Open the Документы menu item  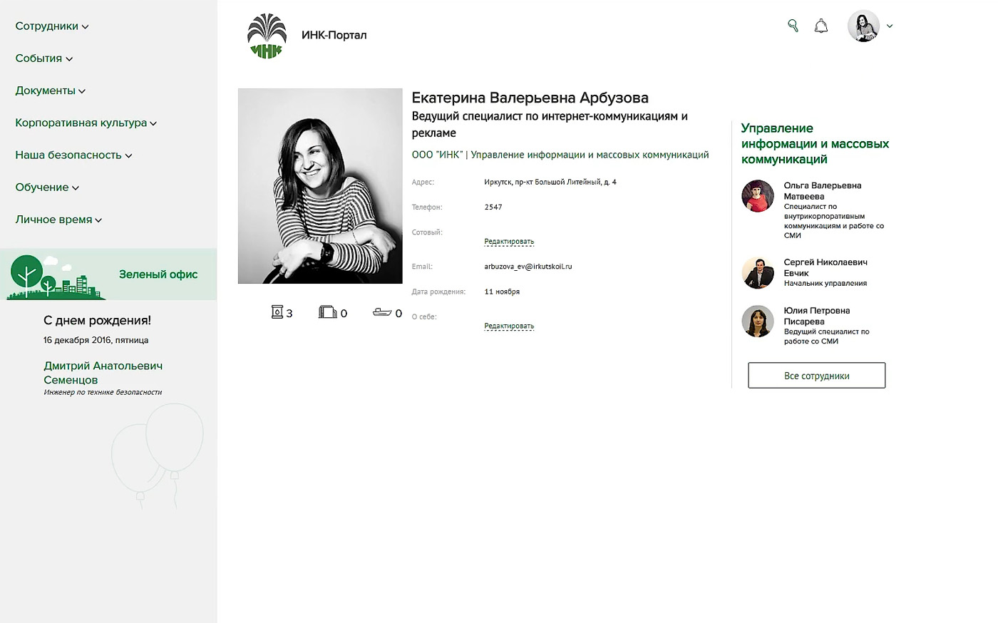[x=50, y=91]
